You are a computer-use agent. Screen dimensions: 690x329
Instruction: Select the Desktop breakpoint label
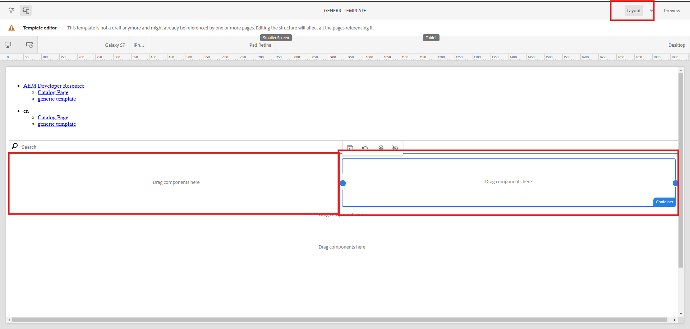tap(677, 45)
